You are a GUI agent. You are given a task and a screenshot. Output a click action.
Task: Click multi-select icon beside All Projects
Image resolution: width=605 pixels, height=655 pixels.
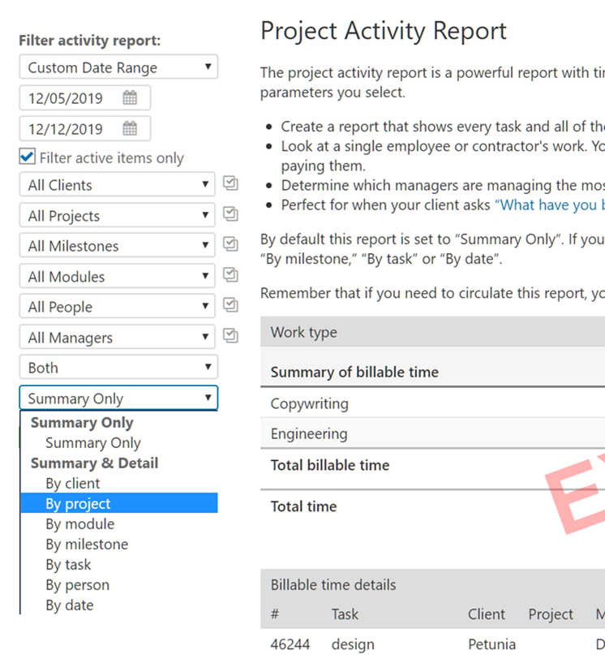(x=230, y=215)
